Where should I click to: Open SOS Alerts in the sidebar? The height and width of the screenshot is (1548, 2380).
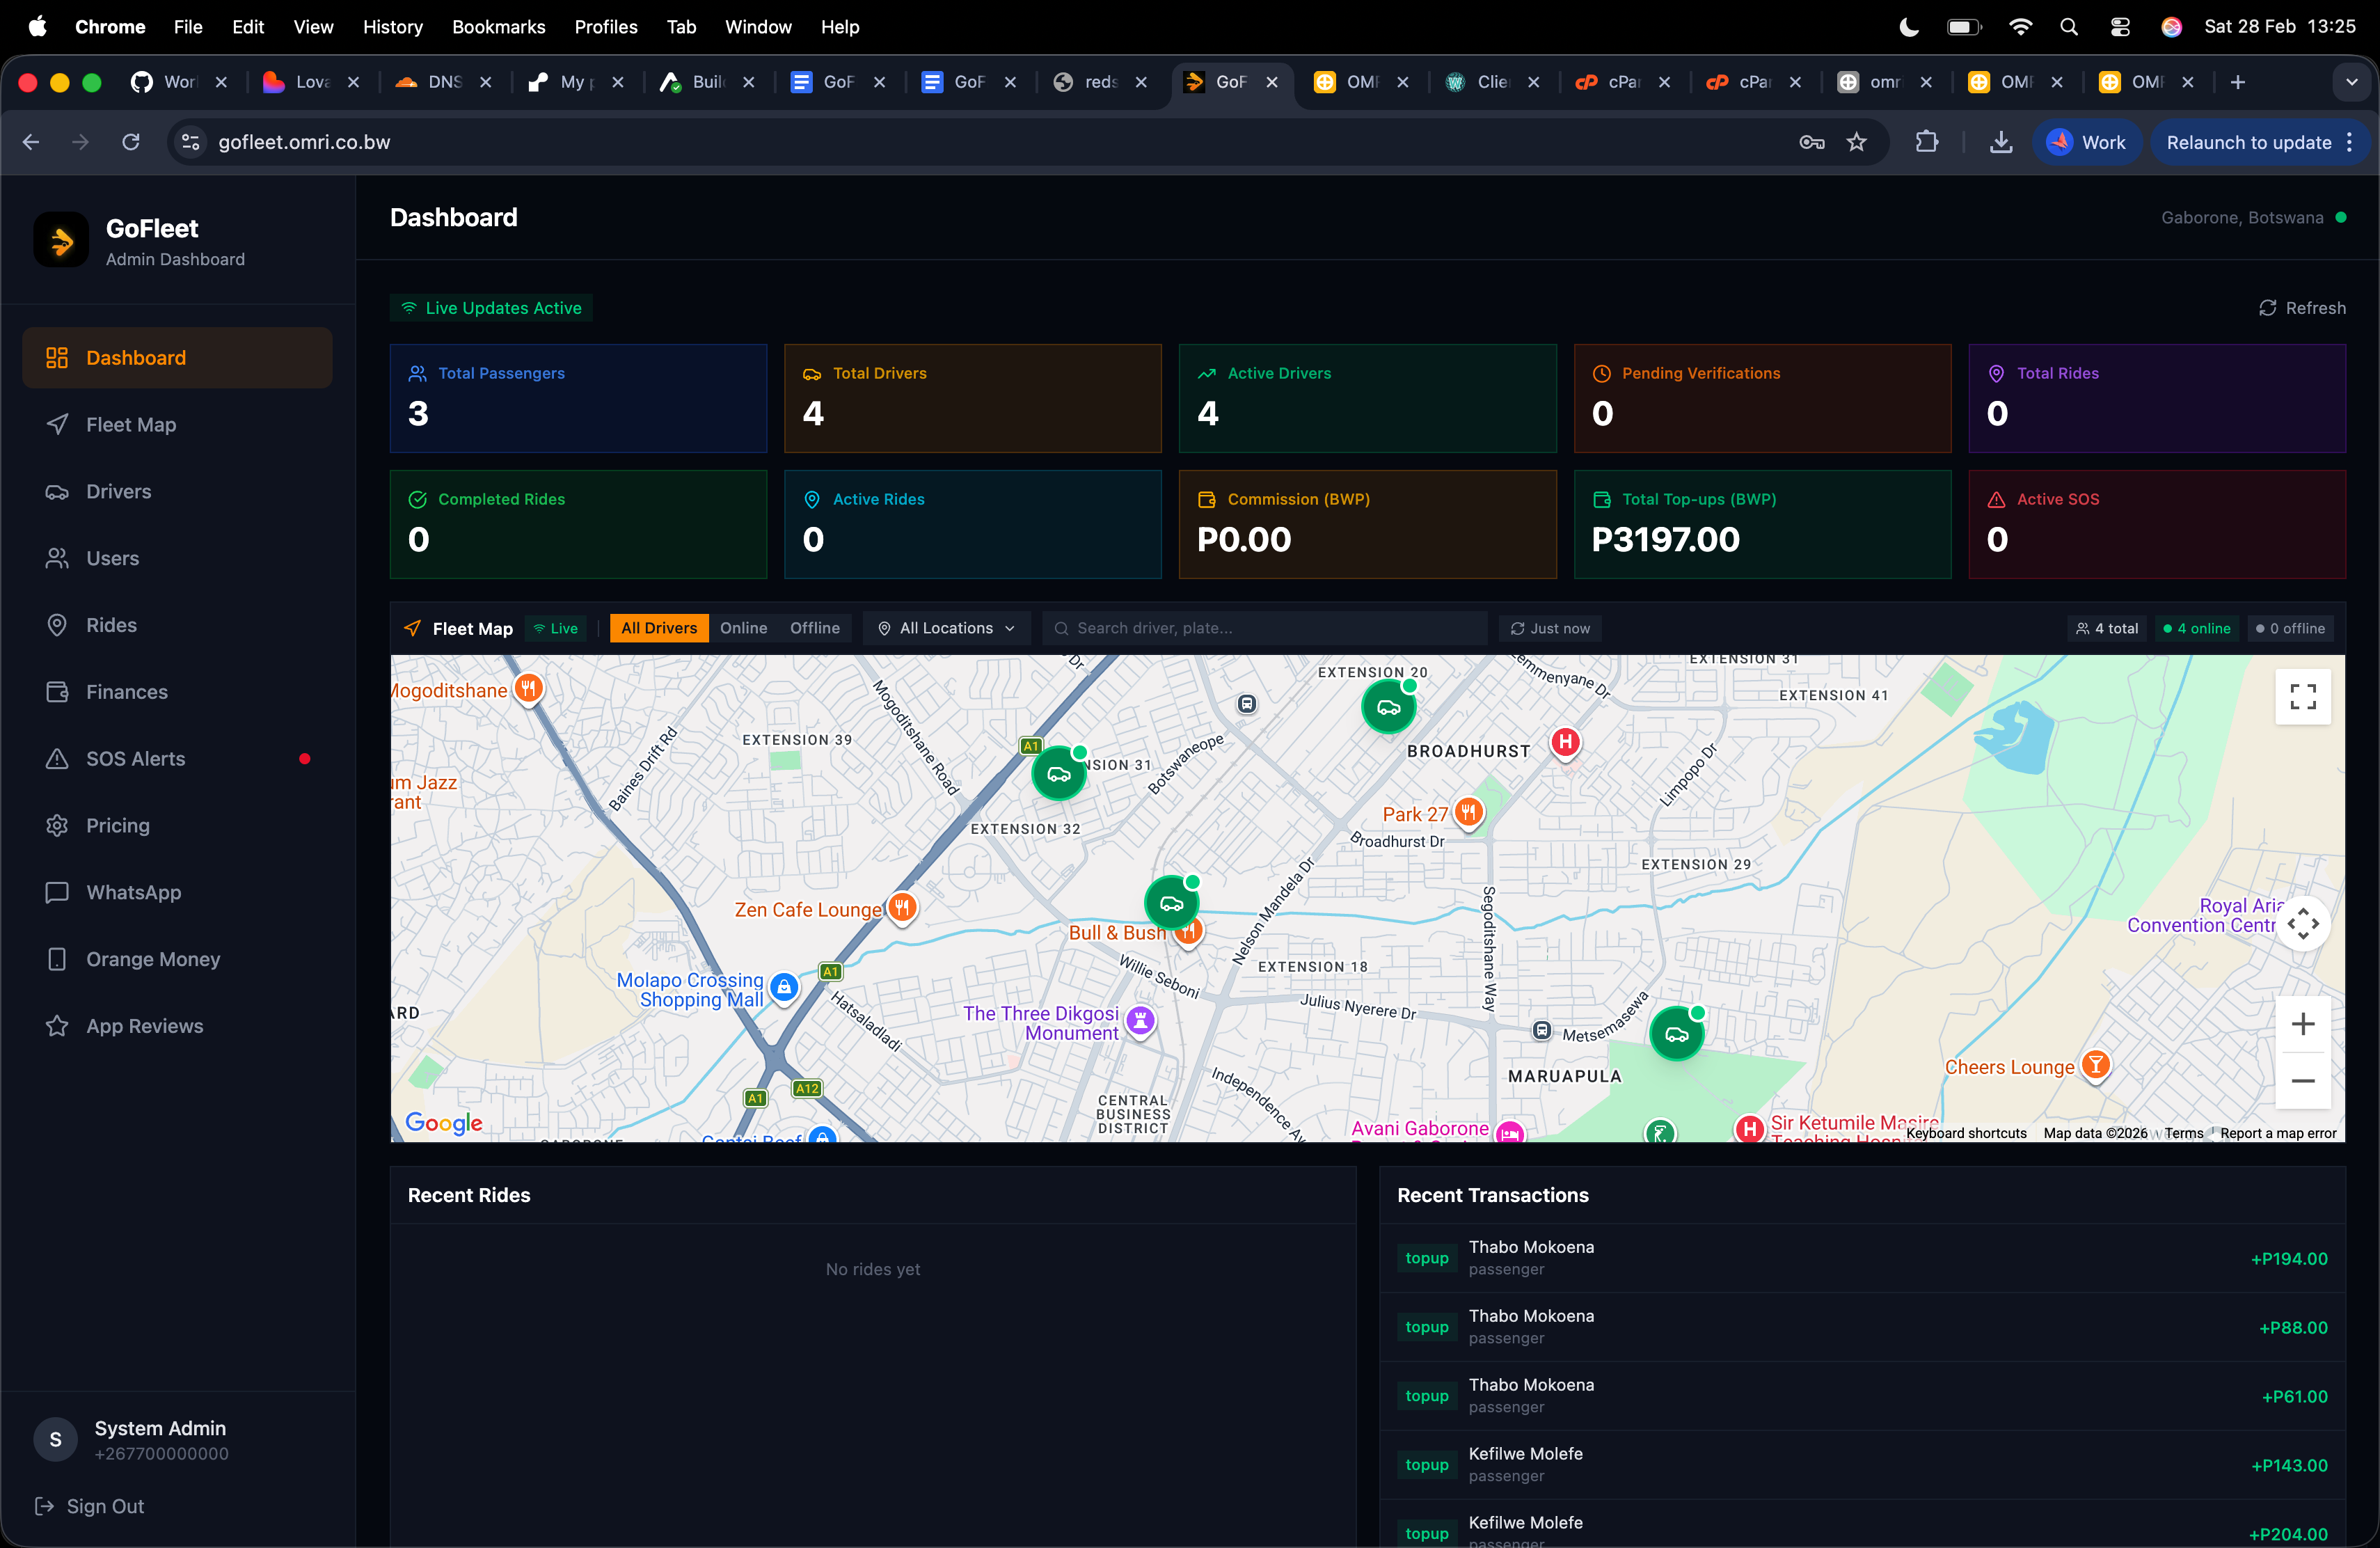177,759
